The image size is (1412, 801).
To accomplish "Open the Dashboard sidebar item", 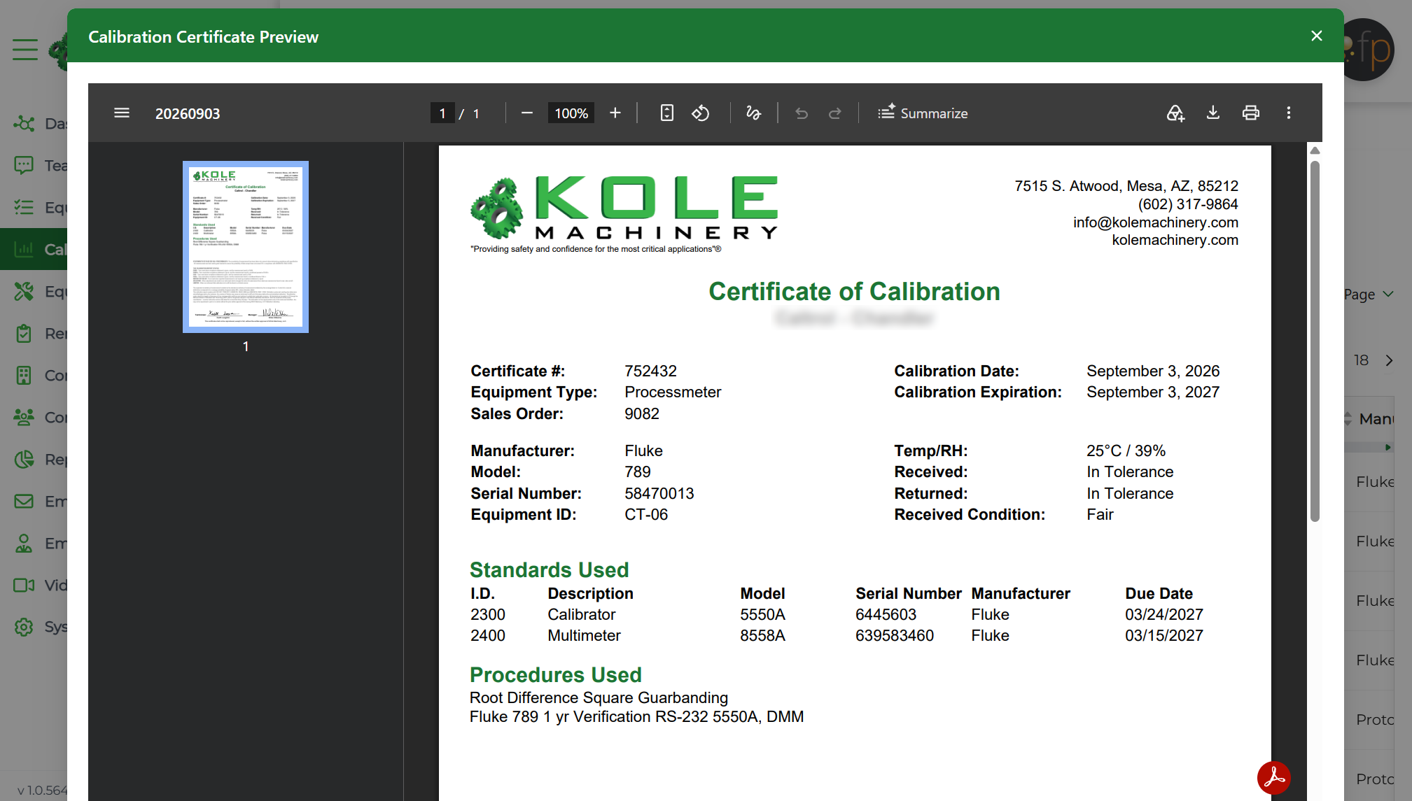I will (41, 124).
